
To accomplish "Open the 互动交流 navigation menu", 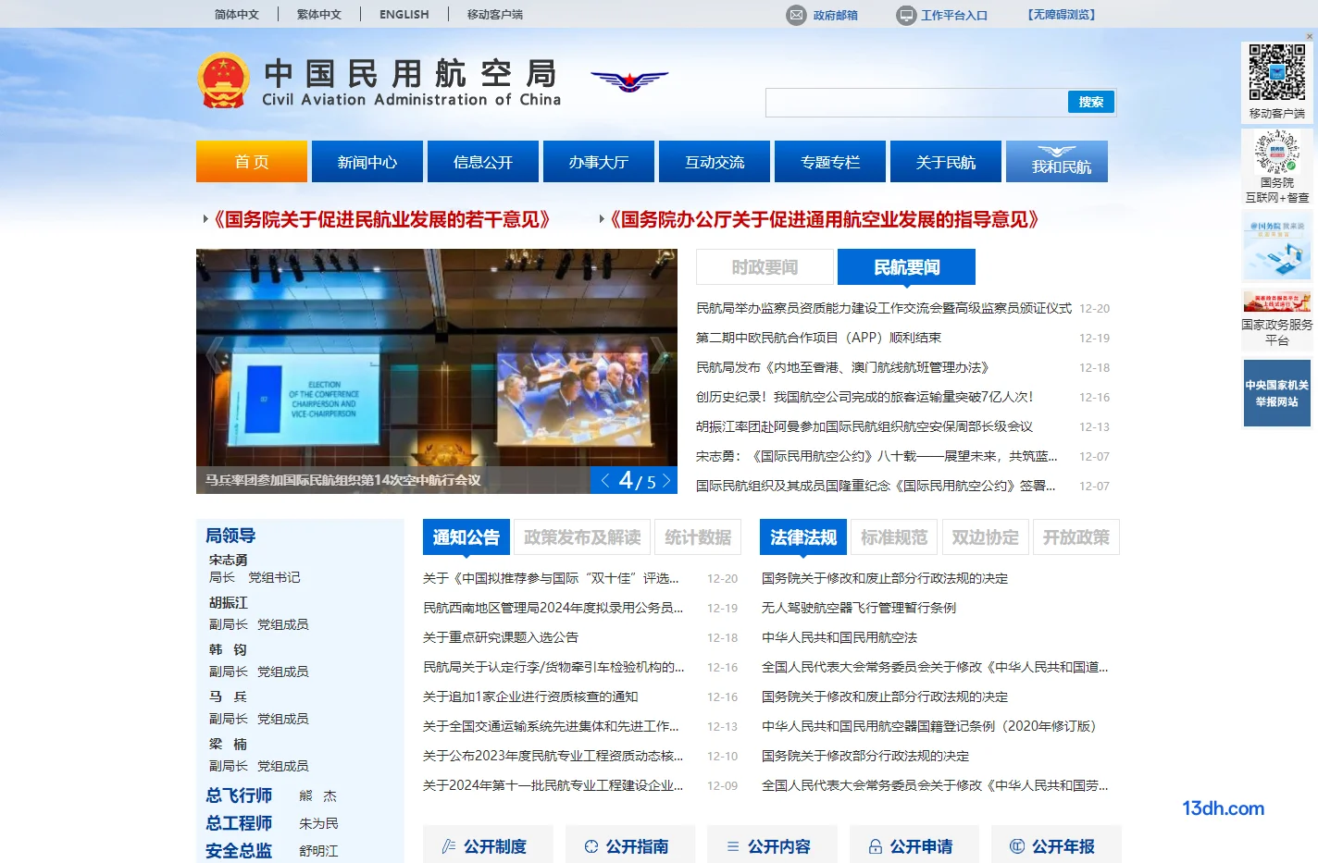I will coord(715,162).
